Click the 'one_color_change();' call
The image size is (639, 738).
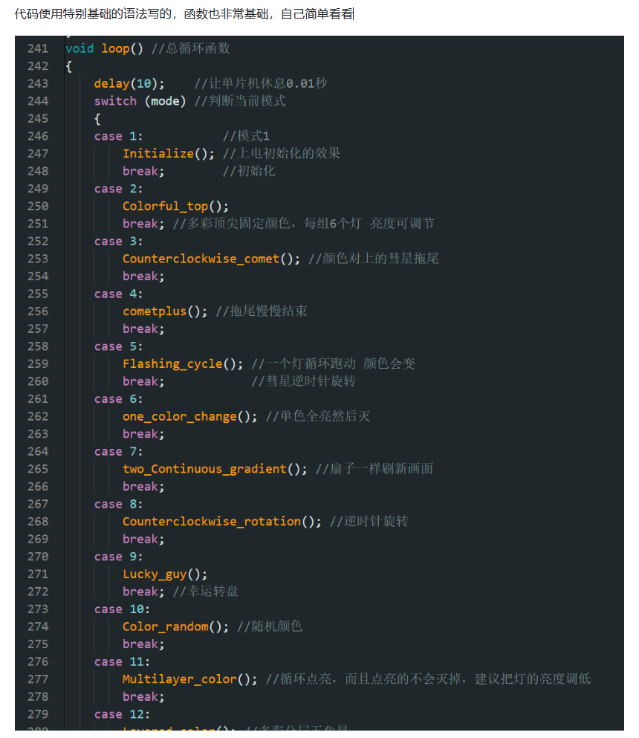[x=190, y=416]
